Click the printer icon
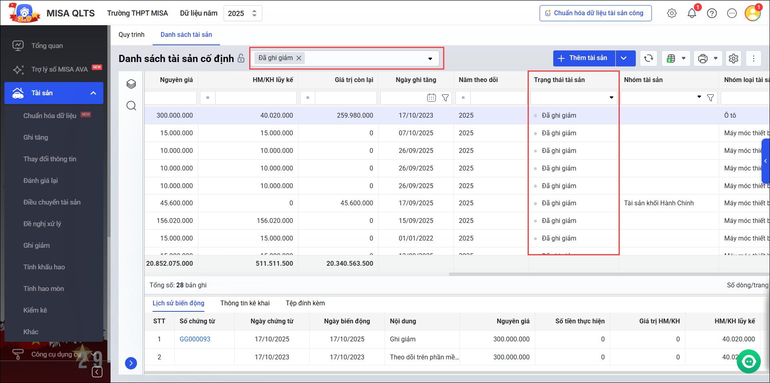Screen dimensions: 770x383 (703, 58)
